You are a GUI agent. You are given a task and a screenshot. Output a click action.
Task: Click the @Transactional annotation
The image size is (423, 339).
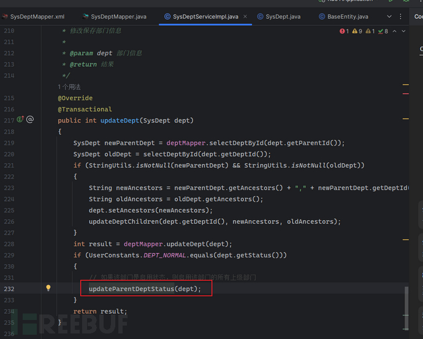coord(85,109)
